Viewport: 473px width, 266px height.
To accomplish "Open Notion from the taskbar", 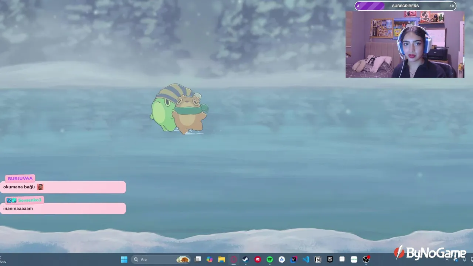I will pyautogui.click(x=318, y=259).
